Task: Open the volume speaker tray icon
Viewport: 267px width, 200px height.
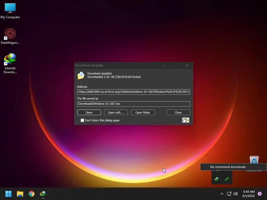Action: coord(235,194)
